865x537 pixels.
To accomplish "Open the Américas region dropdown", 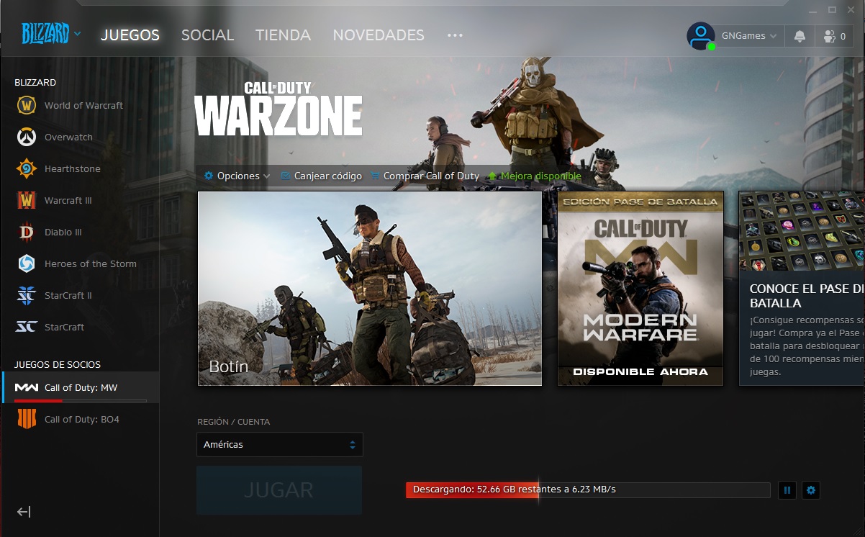I will click(x=280, y=444).
